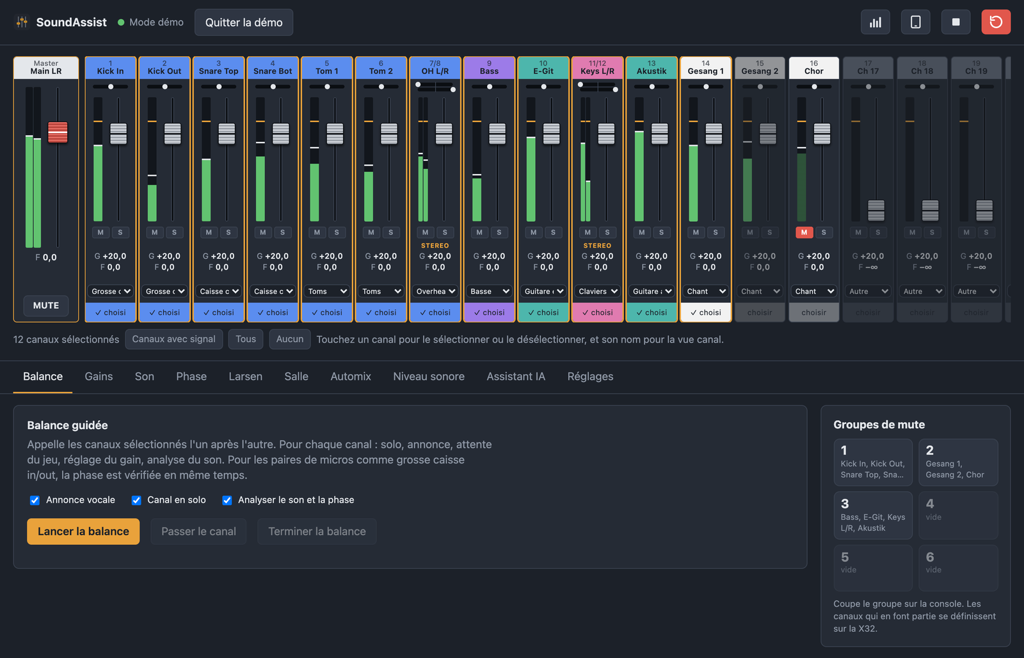Open the Niveau sonore tab

pyautogui.click(x=429, y=377)
